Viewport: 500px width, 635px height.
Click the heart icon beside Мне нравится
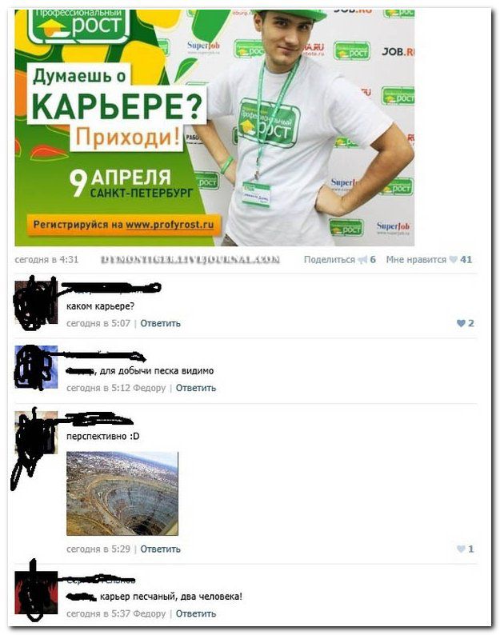coord(454,260)
